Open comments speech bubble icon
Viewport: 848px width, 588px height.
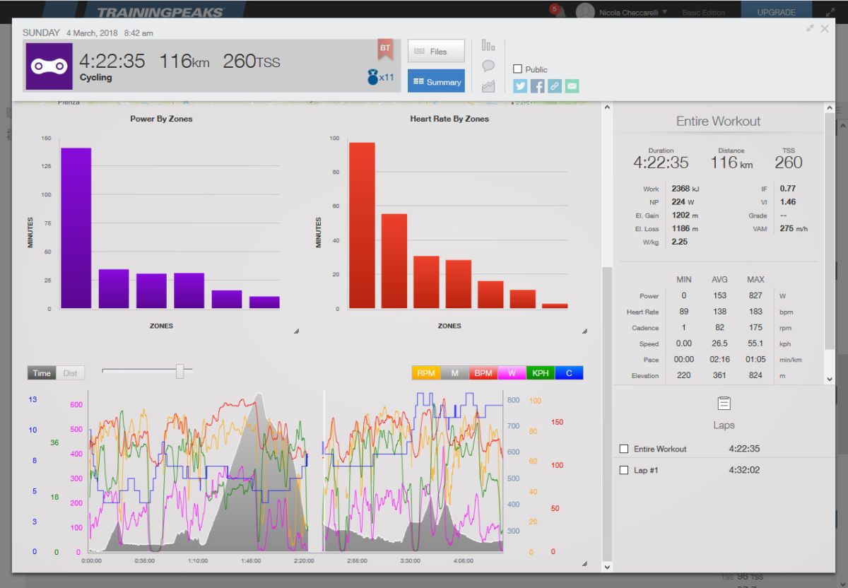488,66
